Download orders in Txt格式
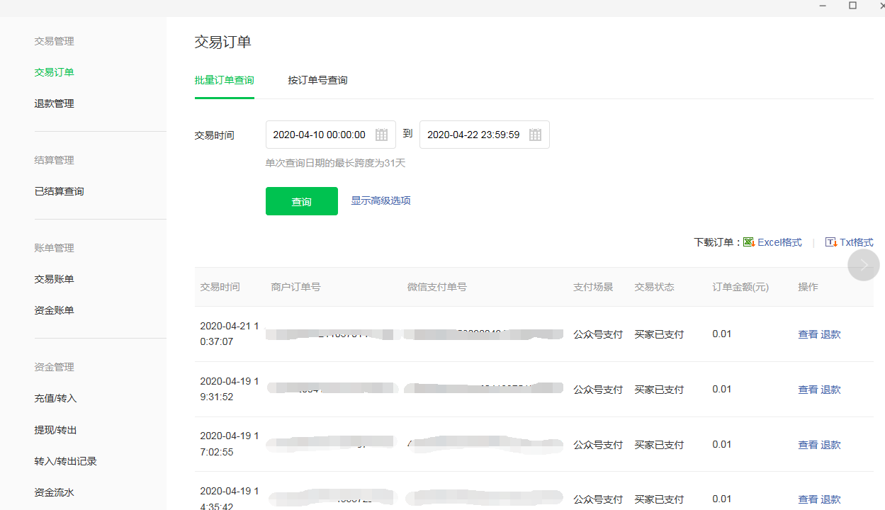Image resolution: width=885 pixels, height=510 pixels. coord(857,242)
